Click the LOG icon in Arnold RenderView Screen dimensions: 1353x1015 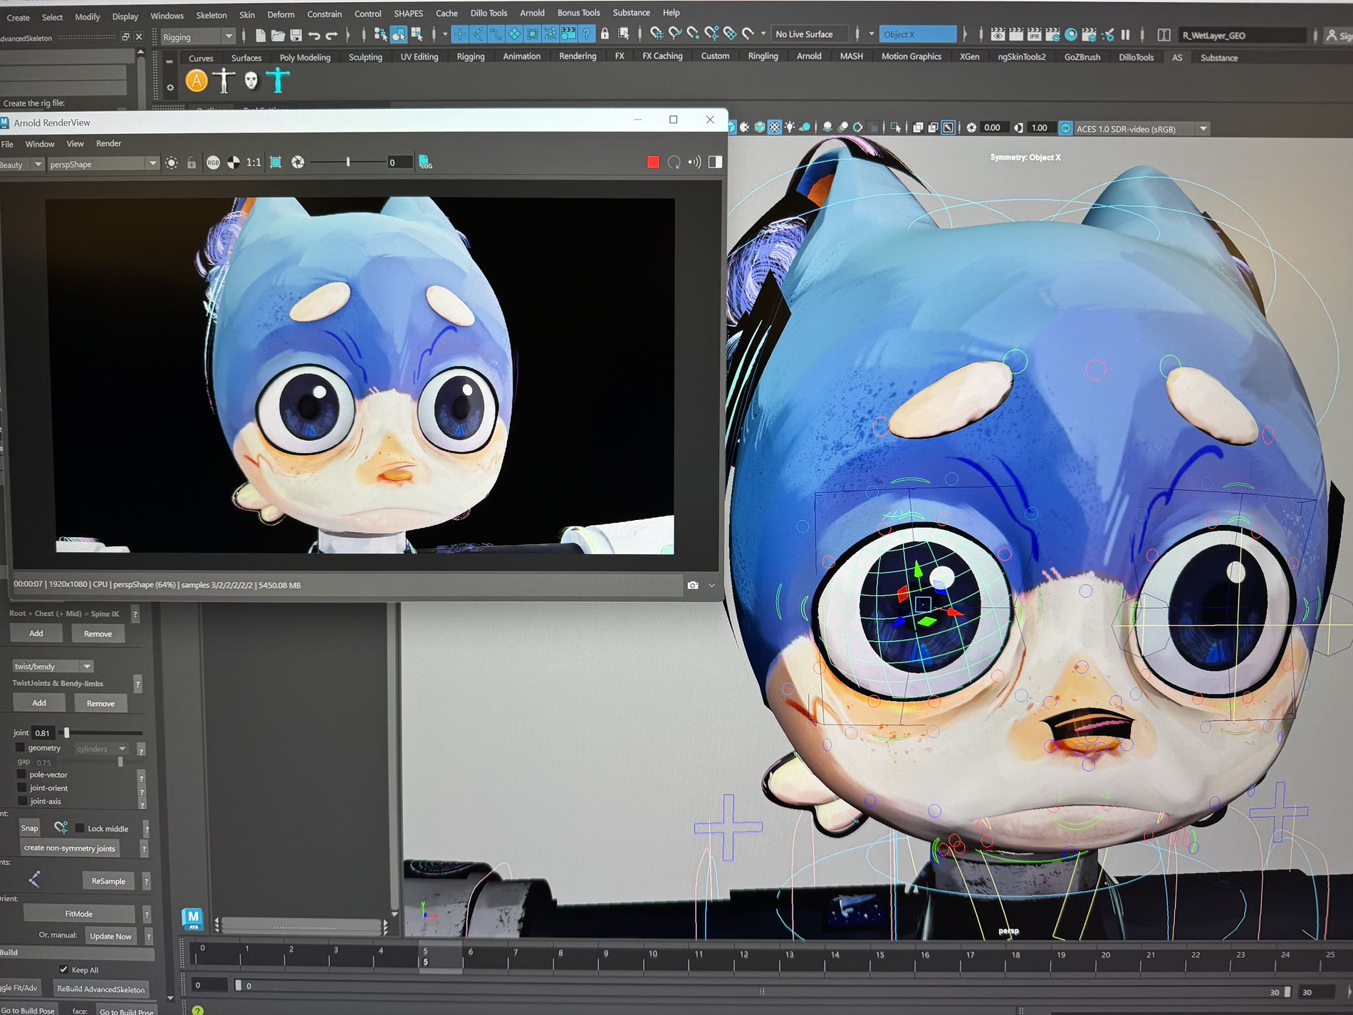click(x=425, y=162)
